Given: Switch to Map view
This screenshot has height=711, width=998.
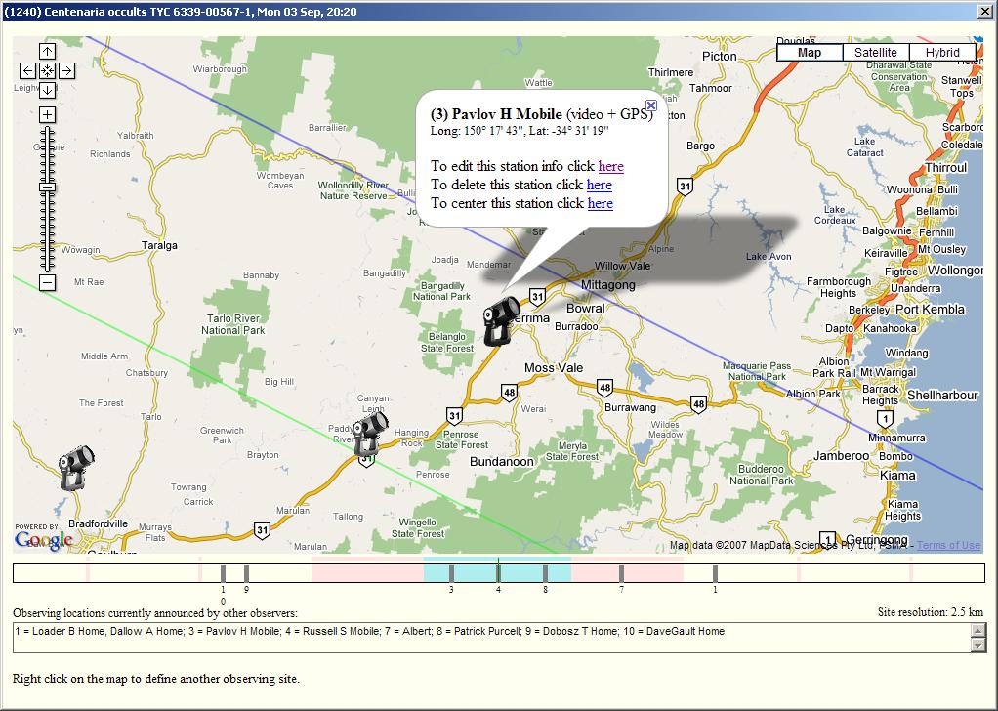Looking at the screenshot, I should [810, 53].
